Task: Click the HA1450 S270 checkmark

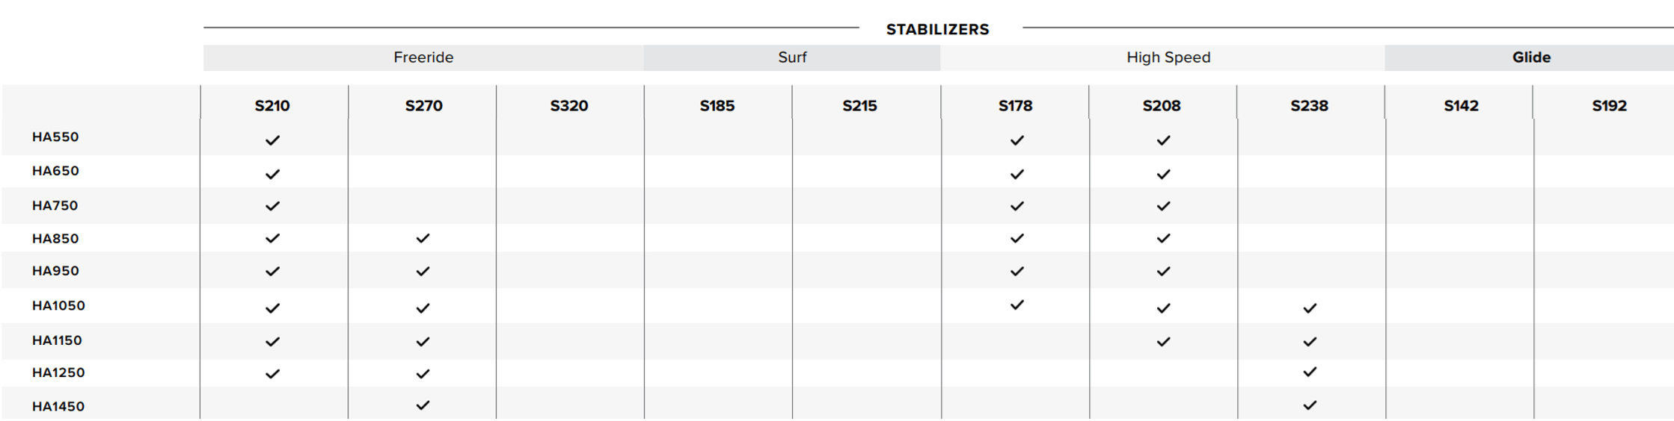Action: pos(423,405)
